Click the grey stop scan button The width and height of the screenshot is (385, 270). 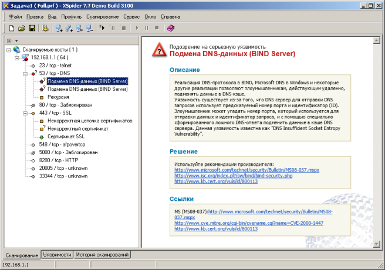(157, 28)
